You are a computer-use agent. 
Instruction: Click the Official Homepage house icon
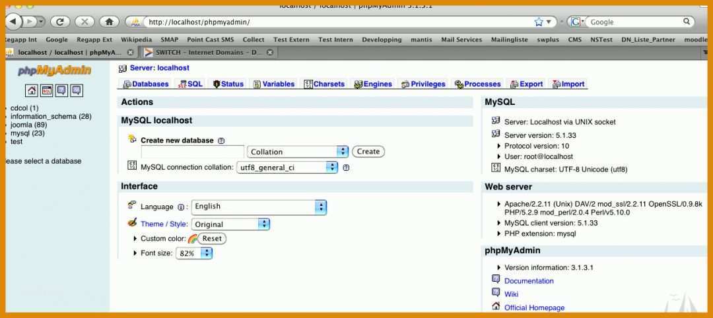pyautogui.click(x=496, y=306)
